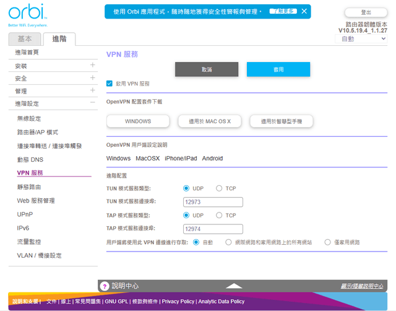This screenshot has height=311, width=396.
Task: Switch to the 基本 tab
Action: 25,39
